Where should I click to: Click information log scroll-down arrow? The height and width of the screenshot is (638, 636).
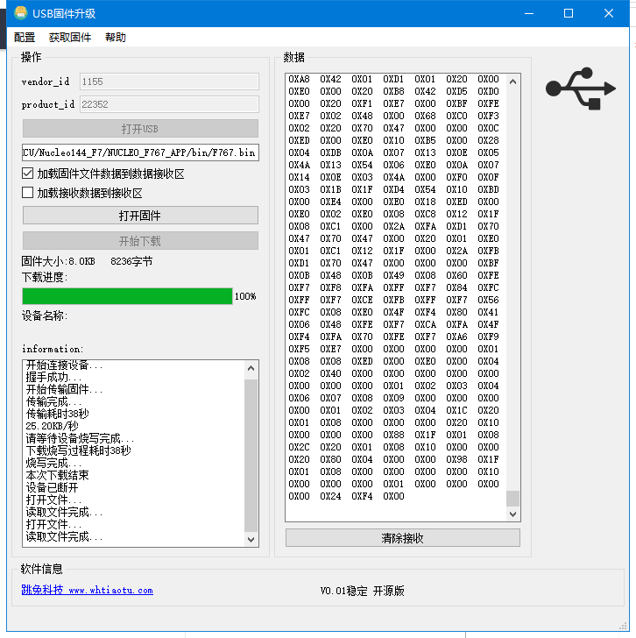252,539
